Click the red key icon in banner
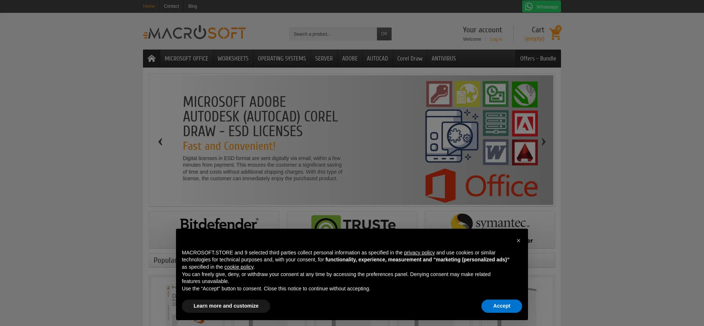This screenshot has height=326, width=704. pos(439,94)
